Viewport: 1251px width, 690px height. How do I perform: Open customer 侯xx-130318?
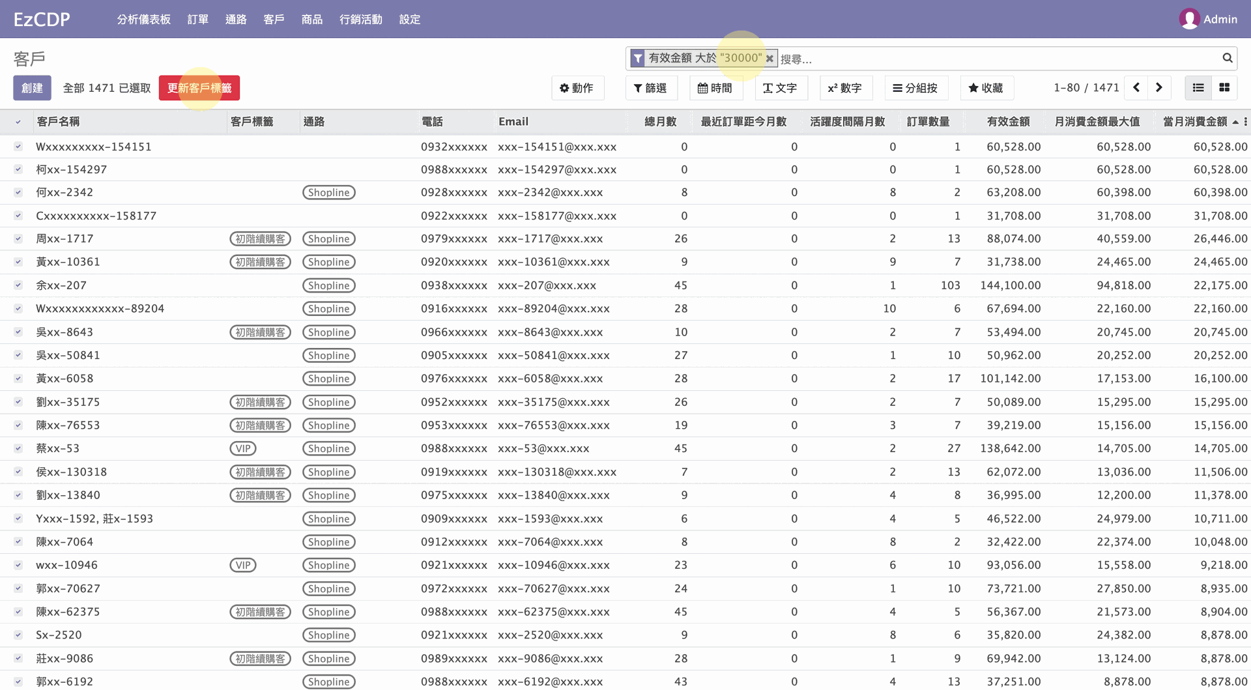pos(71,472)
